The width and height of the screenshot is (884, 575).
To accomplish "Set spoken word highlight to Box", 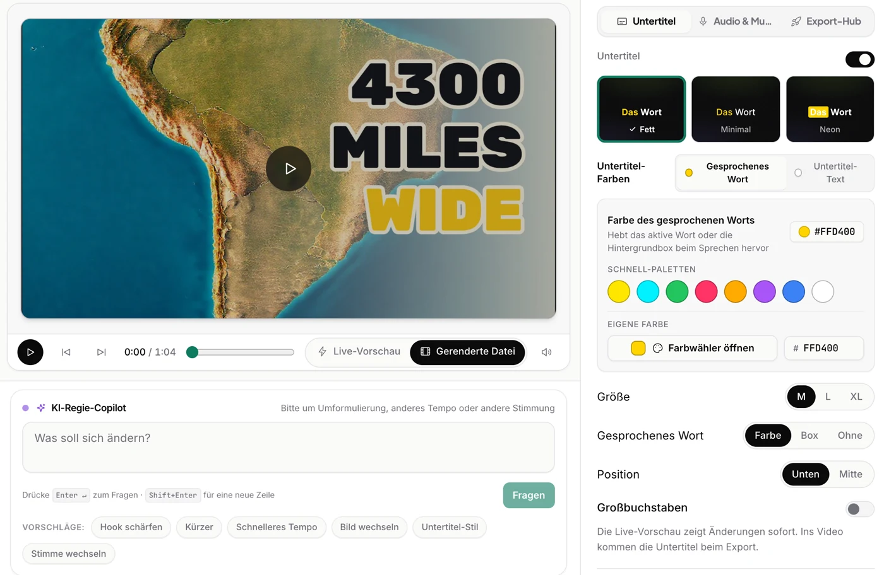I will (x=809, y=436).
